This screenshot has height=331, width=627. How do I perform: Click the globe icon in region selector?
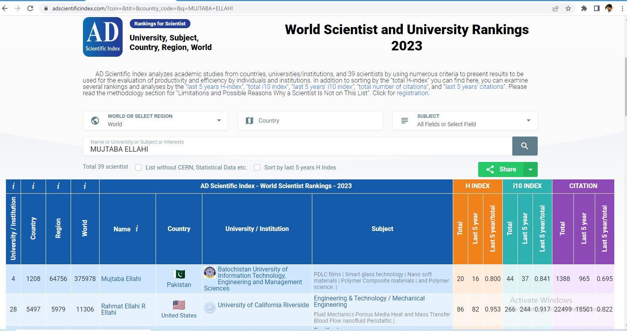(95, 121)
